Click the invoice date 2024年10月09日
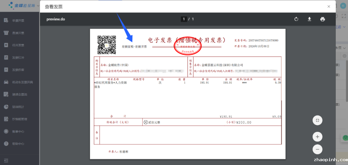The image size is (348, 165). point(258,46)
